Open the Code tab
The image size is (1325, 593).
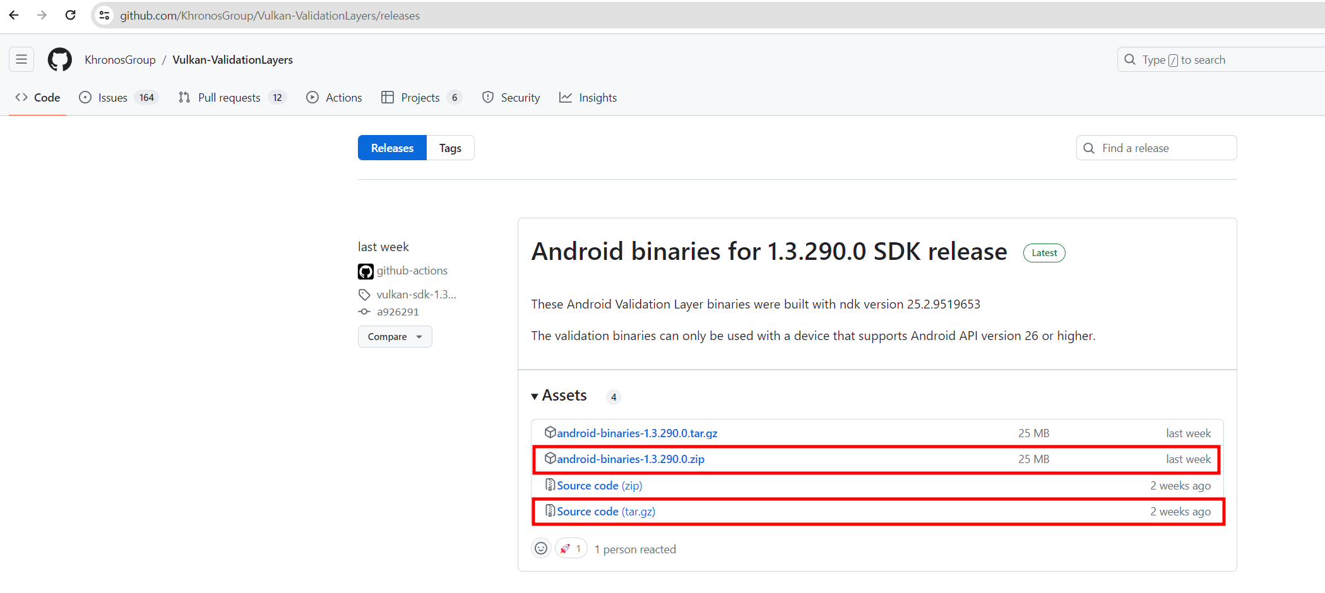coord(38,98)
